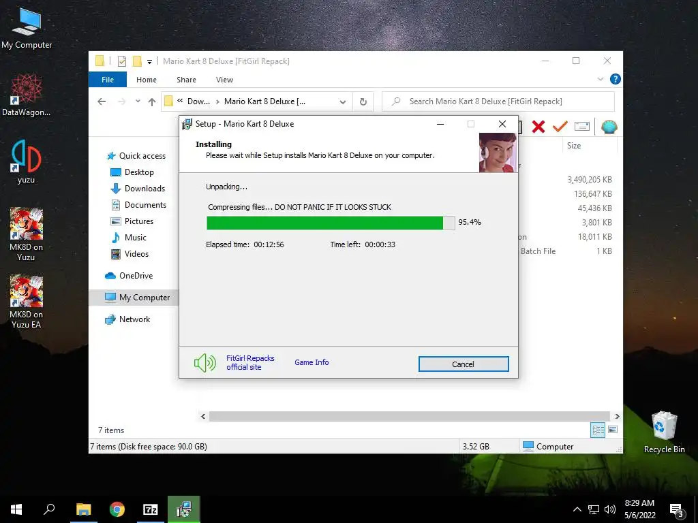The width and height of the screenshot is (698, 523).
Task: Select Desktop in navigation pane
Action: click(x=132, y=172)
